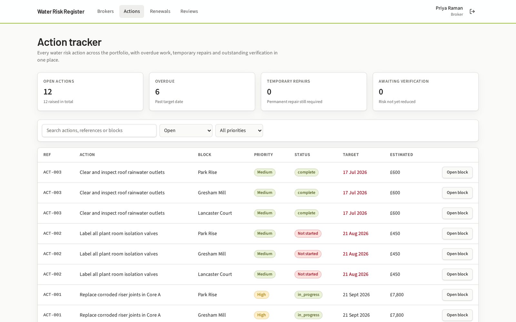Open the Reviews tab
The height and width of the screenshot is (322, 516).
(x=189, y=11)
